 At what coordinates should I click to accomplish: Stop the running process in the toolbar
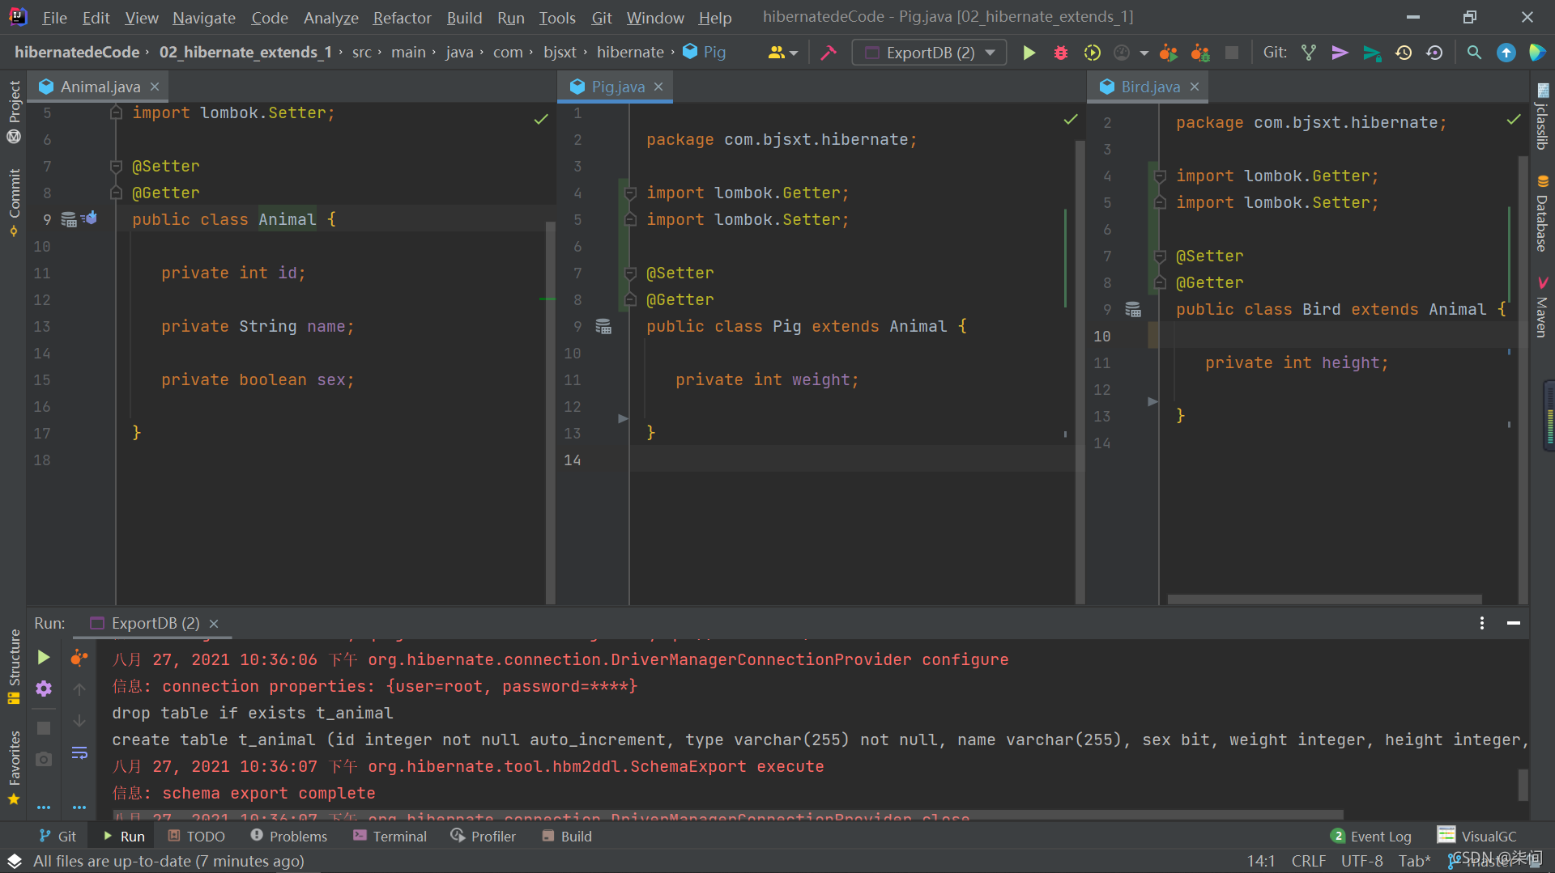pyautogui.click(x=1231, y=53)
